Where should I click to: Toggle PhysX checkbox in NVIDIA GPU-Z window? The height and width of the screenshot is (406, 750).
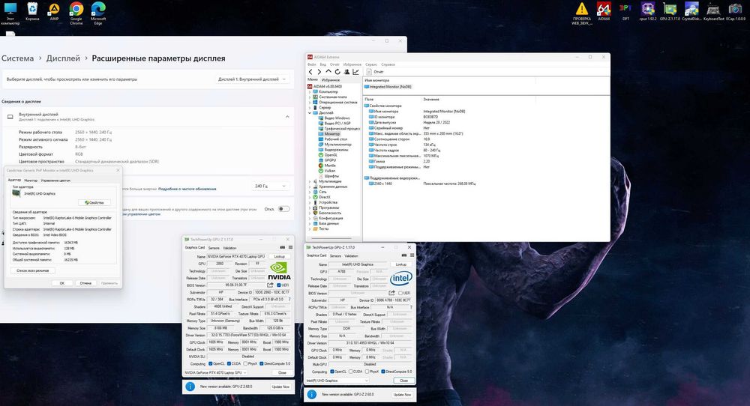245,363
